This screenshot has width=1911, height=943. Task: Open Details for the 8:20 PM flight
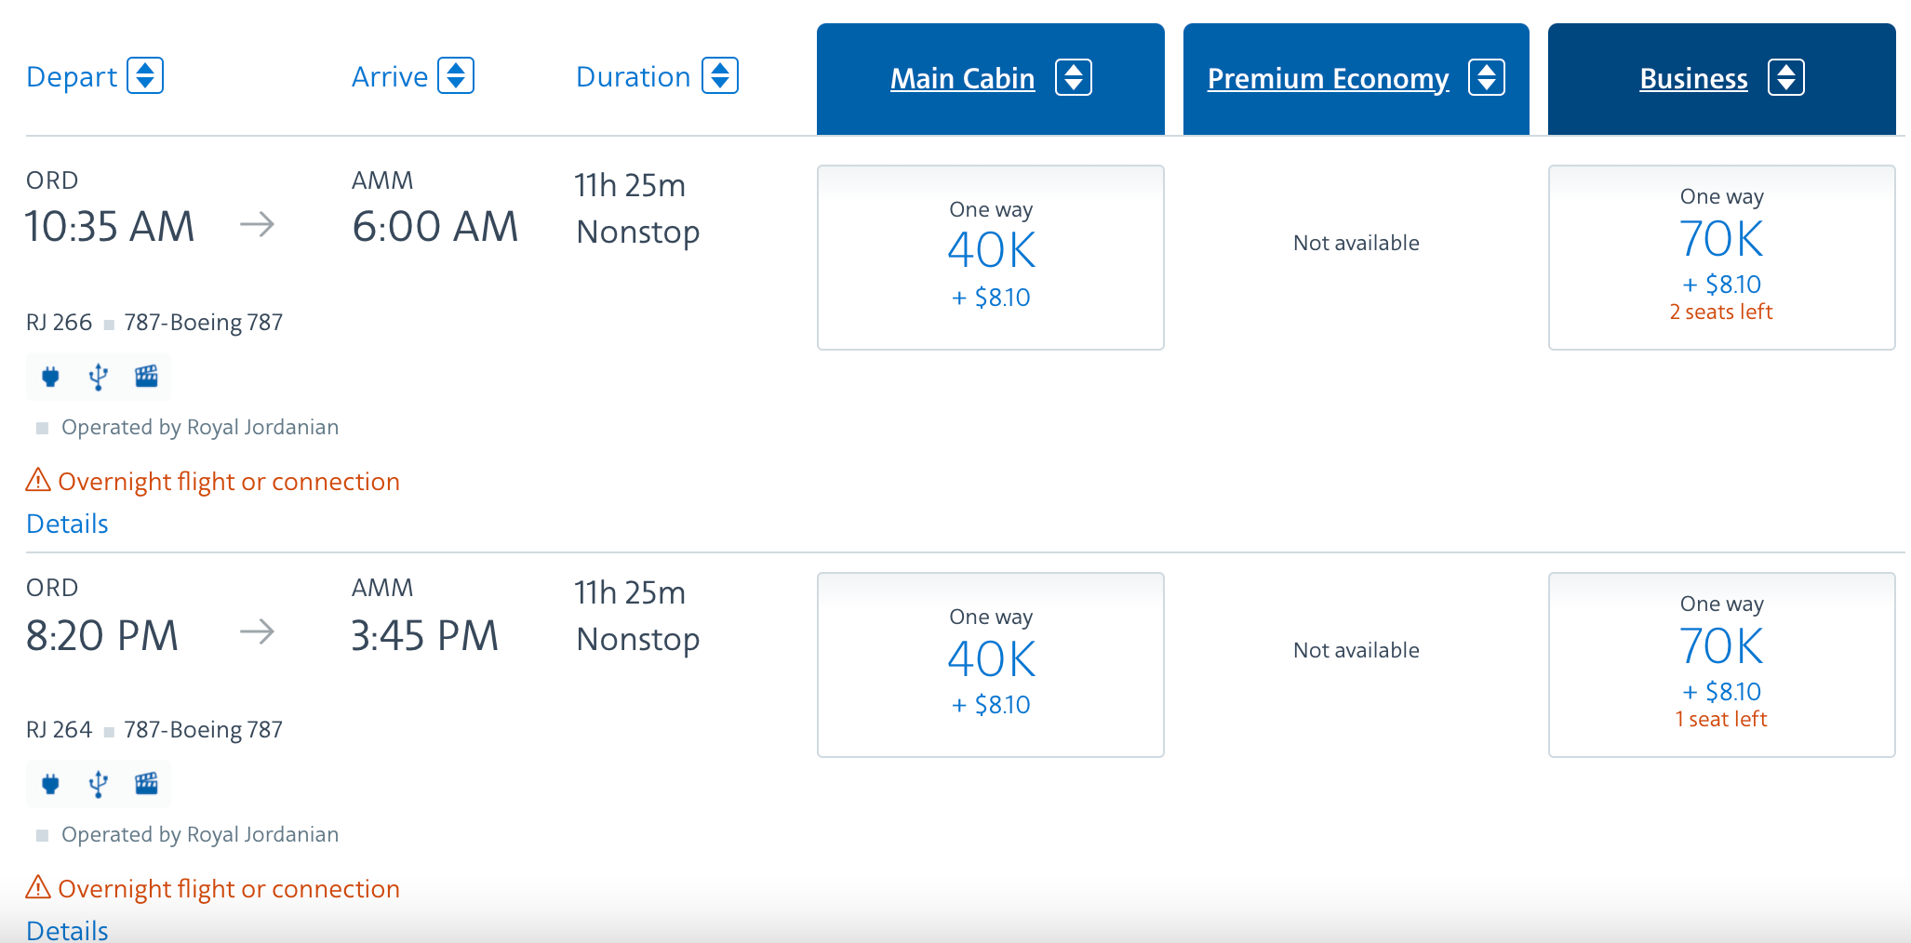[x=66, y=929]
